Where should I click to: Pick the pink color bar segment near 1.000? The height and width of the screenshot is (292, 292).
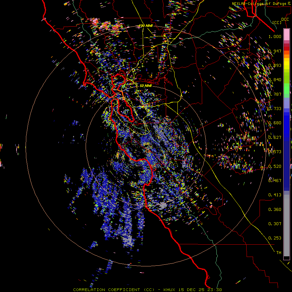[x=286, y=34]
